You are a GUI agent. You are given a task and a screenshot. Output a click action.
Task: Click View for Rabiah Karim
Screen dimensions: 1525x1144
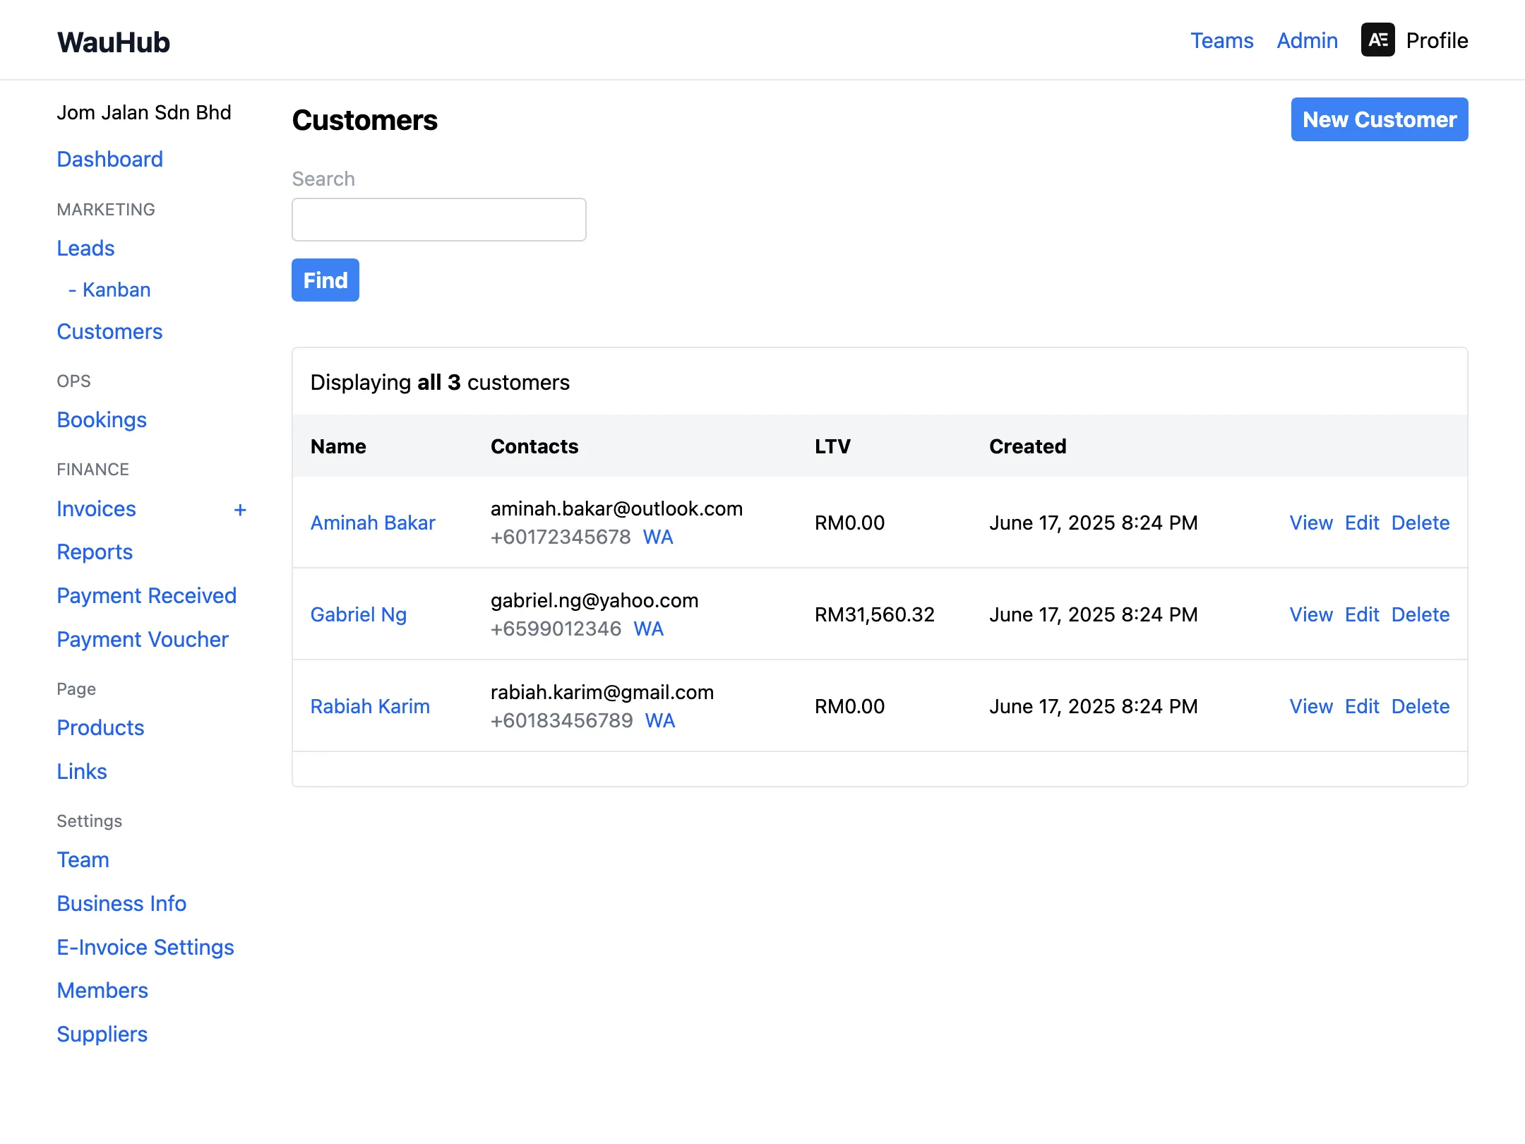1311,706
